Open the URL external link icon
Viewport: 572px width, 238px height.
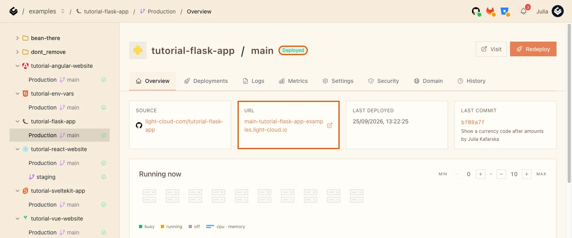[x=329, y=125]
